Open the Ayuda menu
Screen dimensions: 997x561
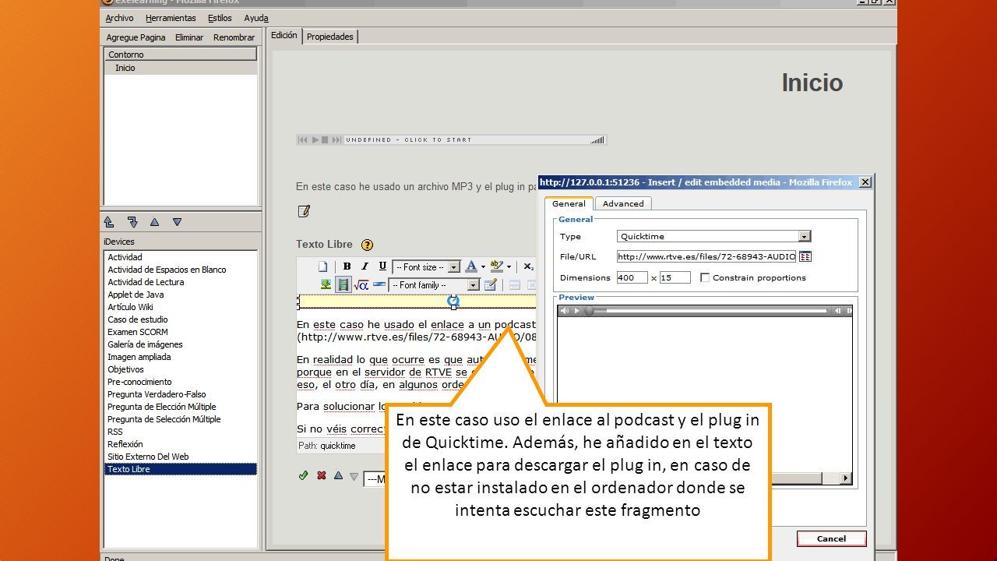[256, 18]
